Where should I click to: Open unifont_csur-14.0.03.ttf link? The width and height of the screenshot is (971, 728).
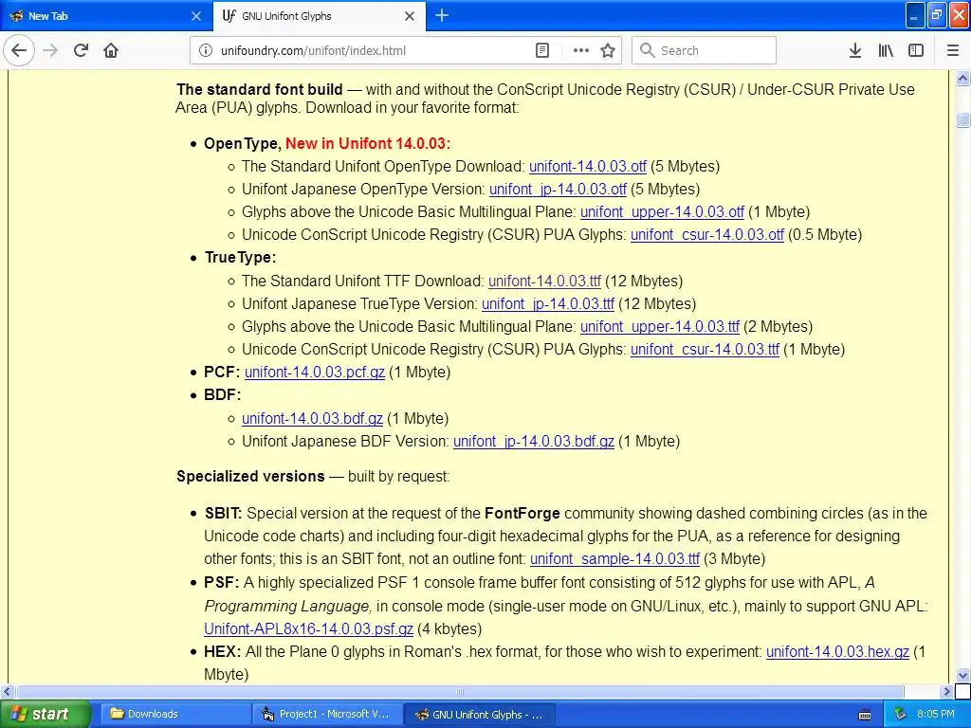click(705, 350)
